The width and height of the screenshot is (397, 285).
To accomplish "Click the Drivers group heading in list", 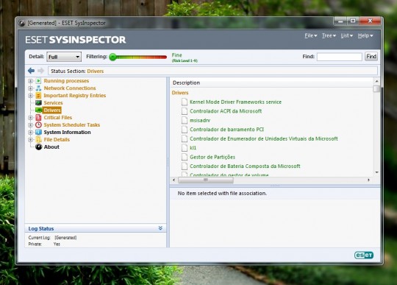I will click(180, 93).
